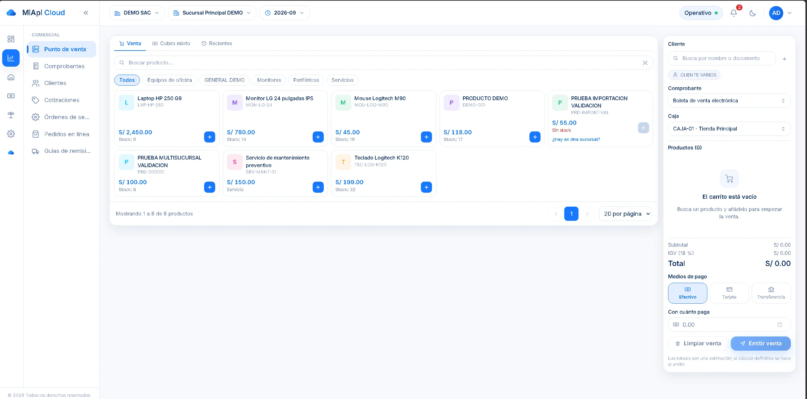Open Comprobantes in the sidebar
This screenshot has width=807, height=399.
(61, 66)
